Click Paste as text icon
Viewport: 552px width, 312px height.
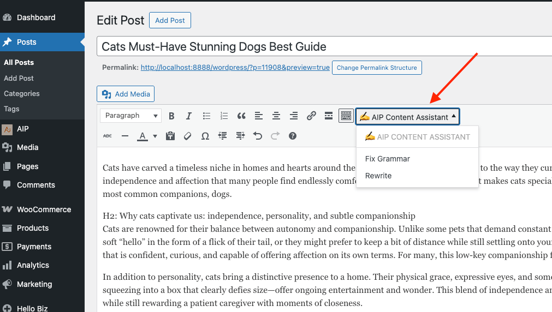[x=170, y=136]
